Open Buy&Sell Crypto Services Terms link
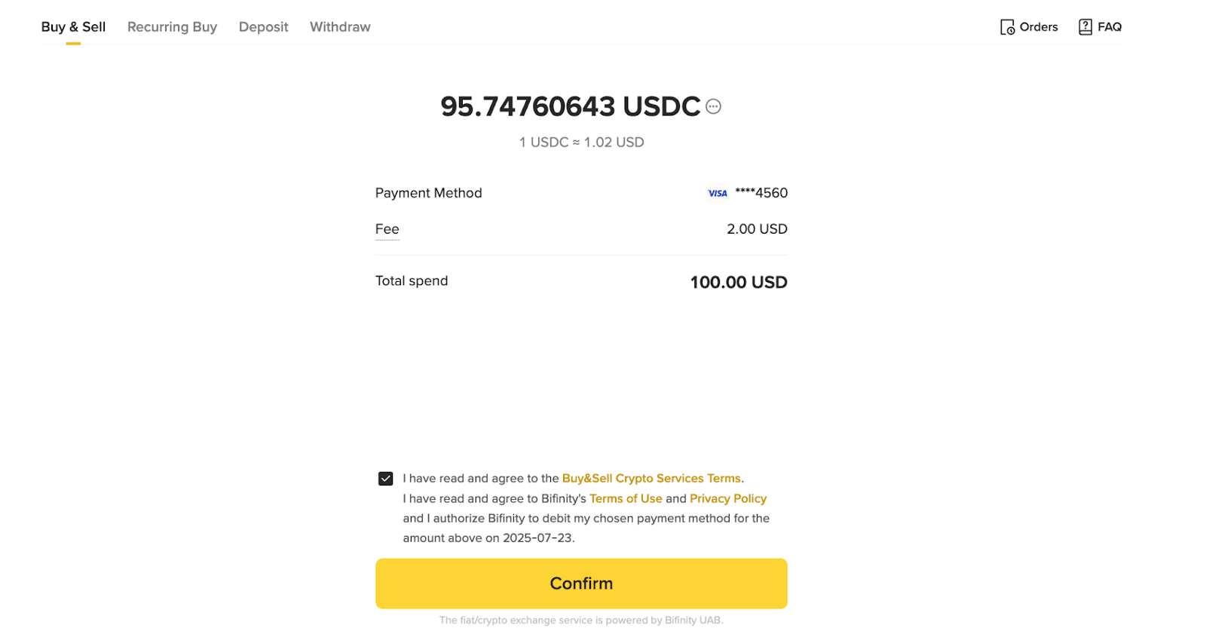This screenshot has width=1206, height=634. 651,479
